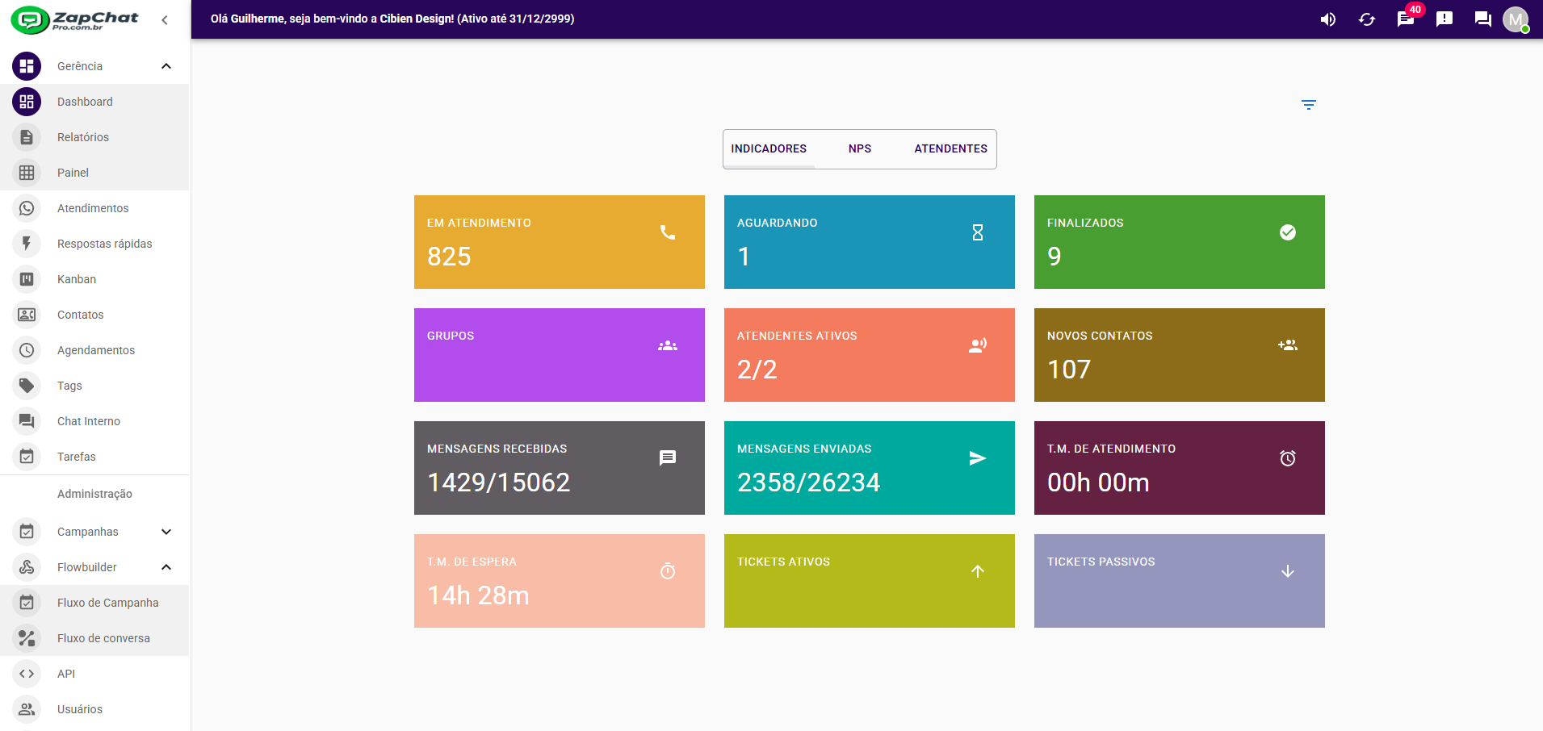The image size is (1543, 731).
Task: Open Relatórios from the sidebar
Action: tap(83, 137)
